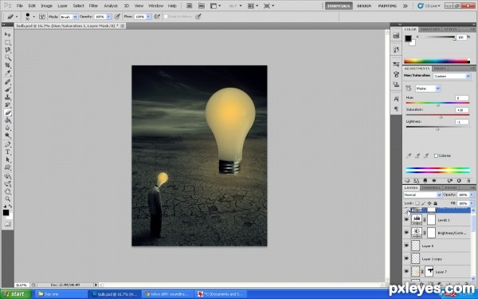The height and width of the screenshot is (299, 478).
Task: Click the Windows Start button
Action: click(x=16, y=294)
